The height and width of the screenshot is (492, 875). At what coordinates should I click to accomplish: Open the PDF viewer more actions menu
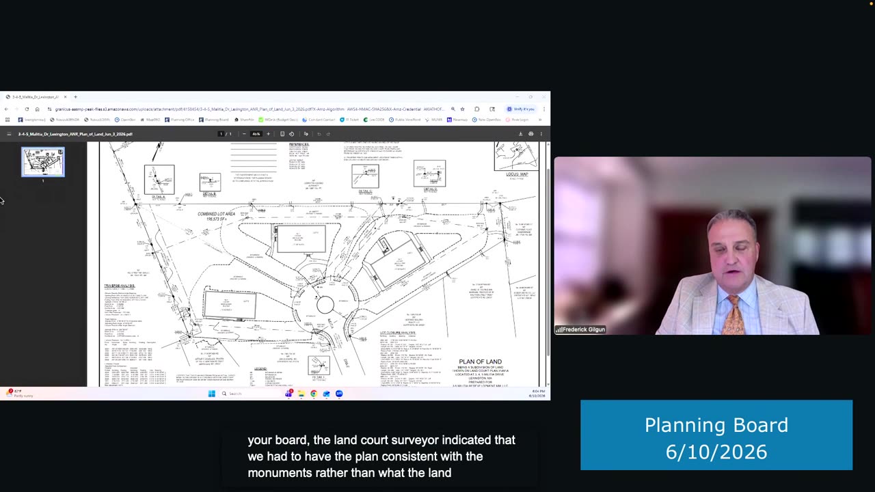point(541,134)
